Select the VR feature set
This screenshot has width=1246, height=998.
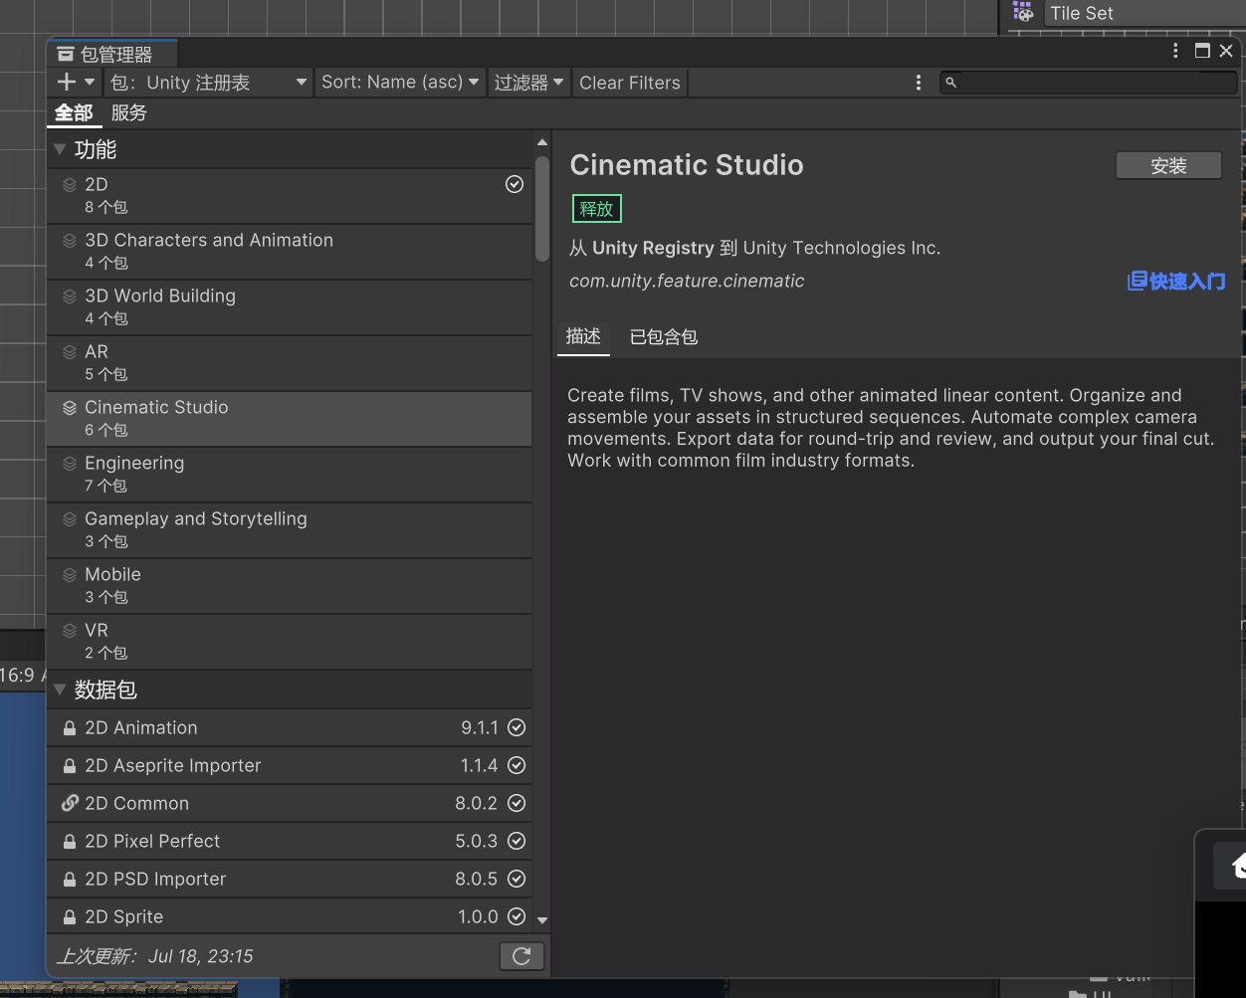pyautogui.click(x=289, y=641)
